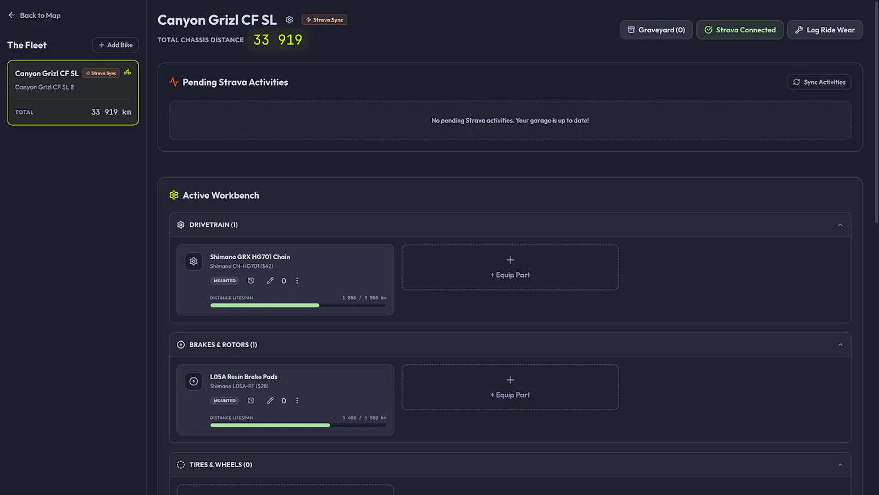The image size is (879, 495).
Task: Open three-dot menu on Shimano GRX Chain card
Action: (297, 281)
